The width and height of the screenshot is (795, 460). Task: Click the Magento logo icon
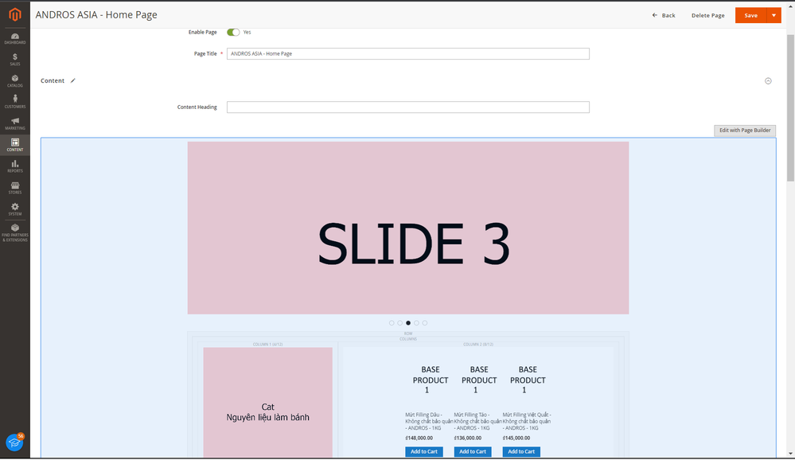point(14,14)
